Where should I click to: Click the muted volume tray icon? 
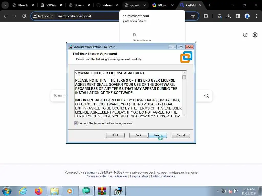click(230, 191)
